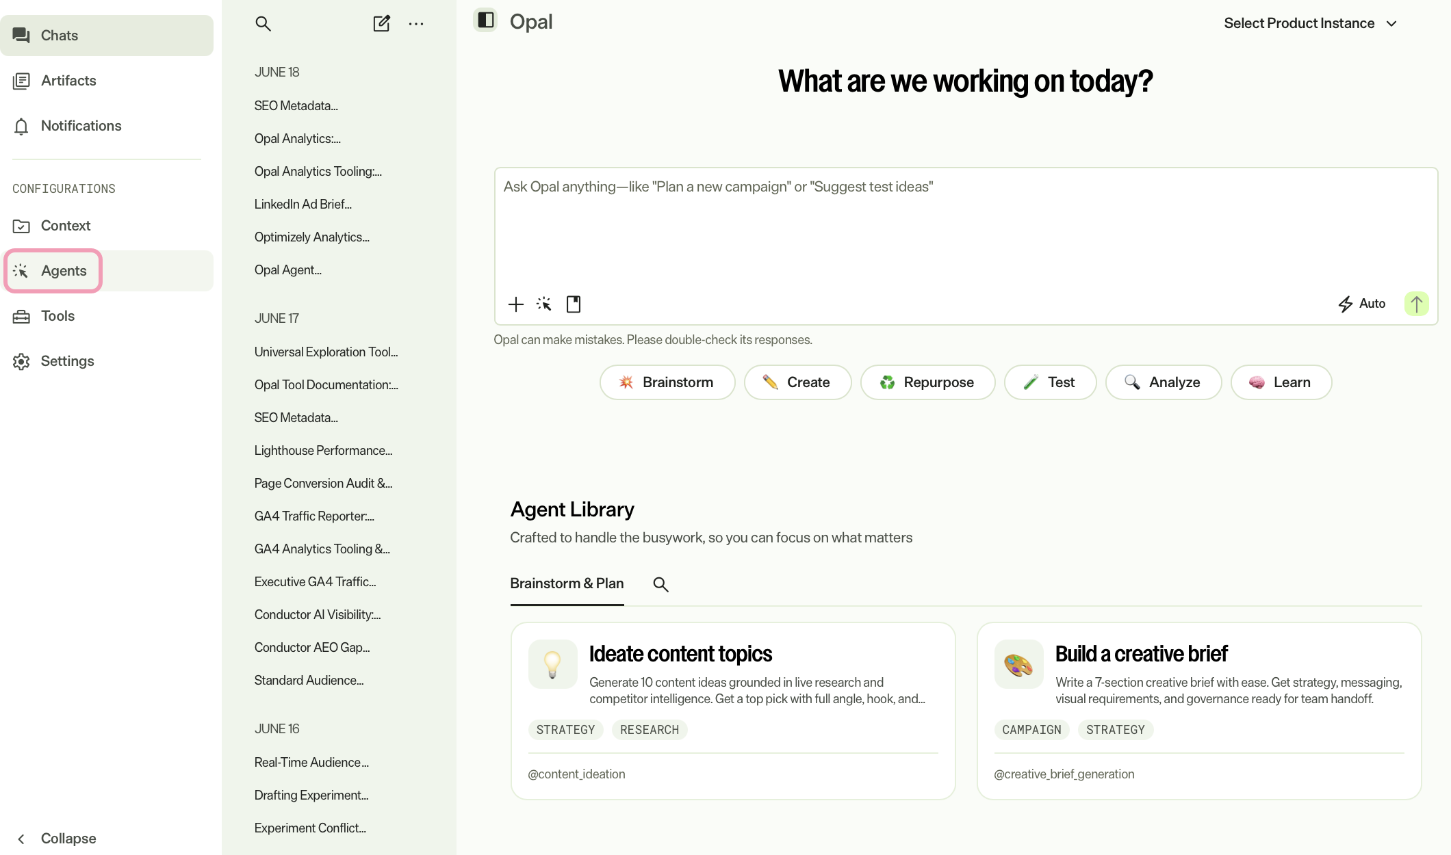
Task: Click the paint palette agent thumbnail
Action: point(1018,664)
